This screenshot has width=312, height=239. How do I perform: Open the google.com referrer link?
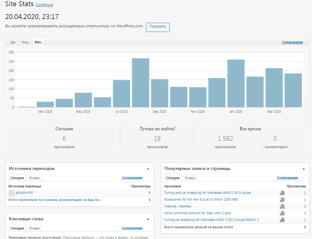point(25,193)
